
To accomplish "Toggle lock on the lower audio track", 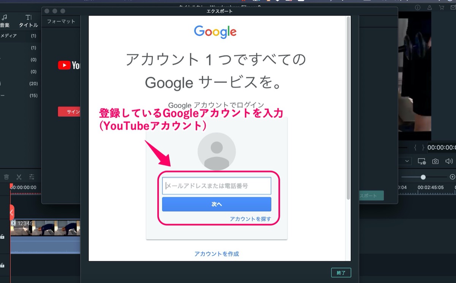I will pyautogui.click(x=2, y=265).
